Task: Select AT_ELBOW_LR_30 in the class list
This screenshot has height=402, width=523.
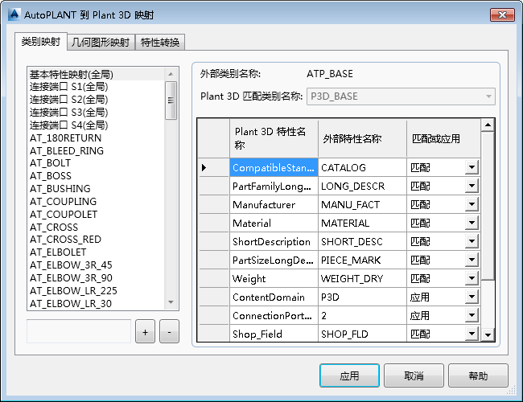Action: 97,303
